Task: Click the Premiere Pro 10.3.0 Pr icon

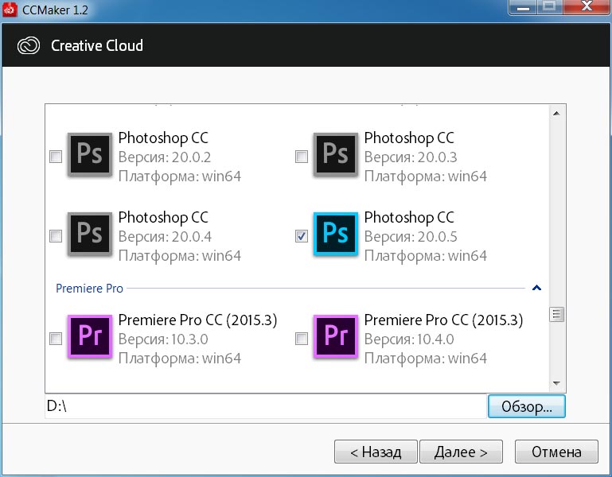Action: tap(90, 335)
